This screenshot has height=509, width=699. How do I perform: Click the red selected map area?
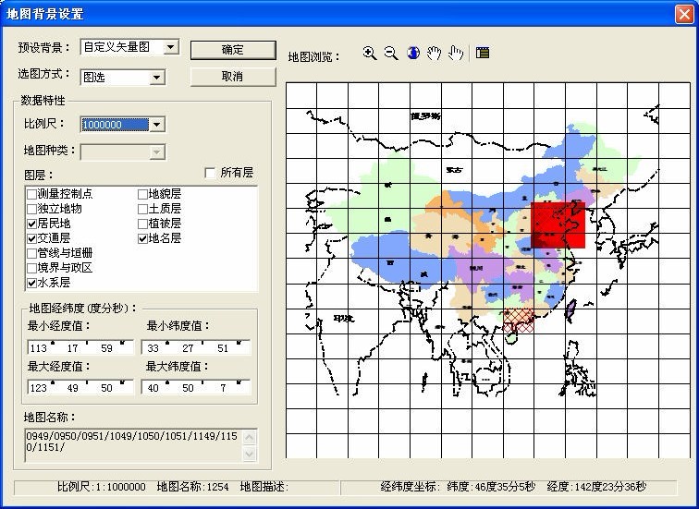tap(558, 224)
